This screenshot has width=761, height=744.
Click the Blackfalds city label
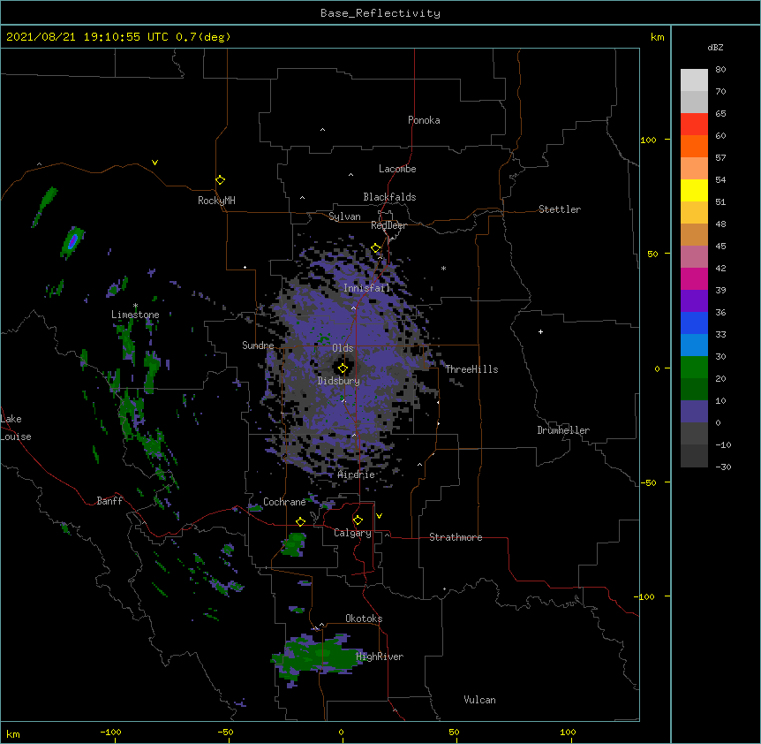click(389, 197)
